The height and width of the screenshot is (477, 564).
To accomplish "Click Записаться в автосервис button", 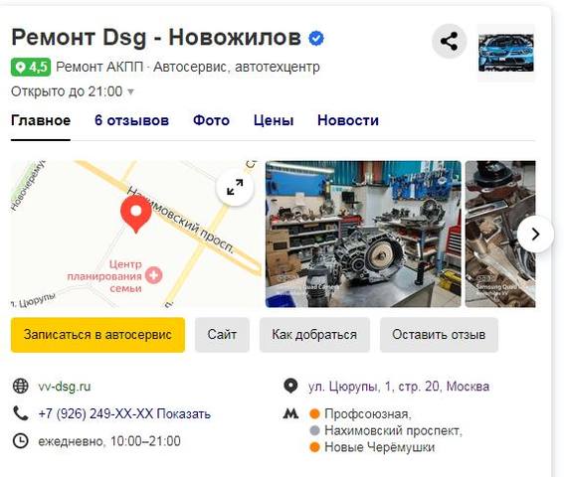I will (x=97, y=335).
